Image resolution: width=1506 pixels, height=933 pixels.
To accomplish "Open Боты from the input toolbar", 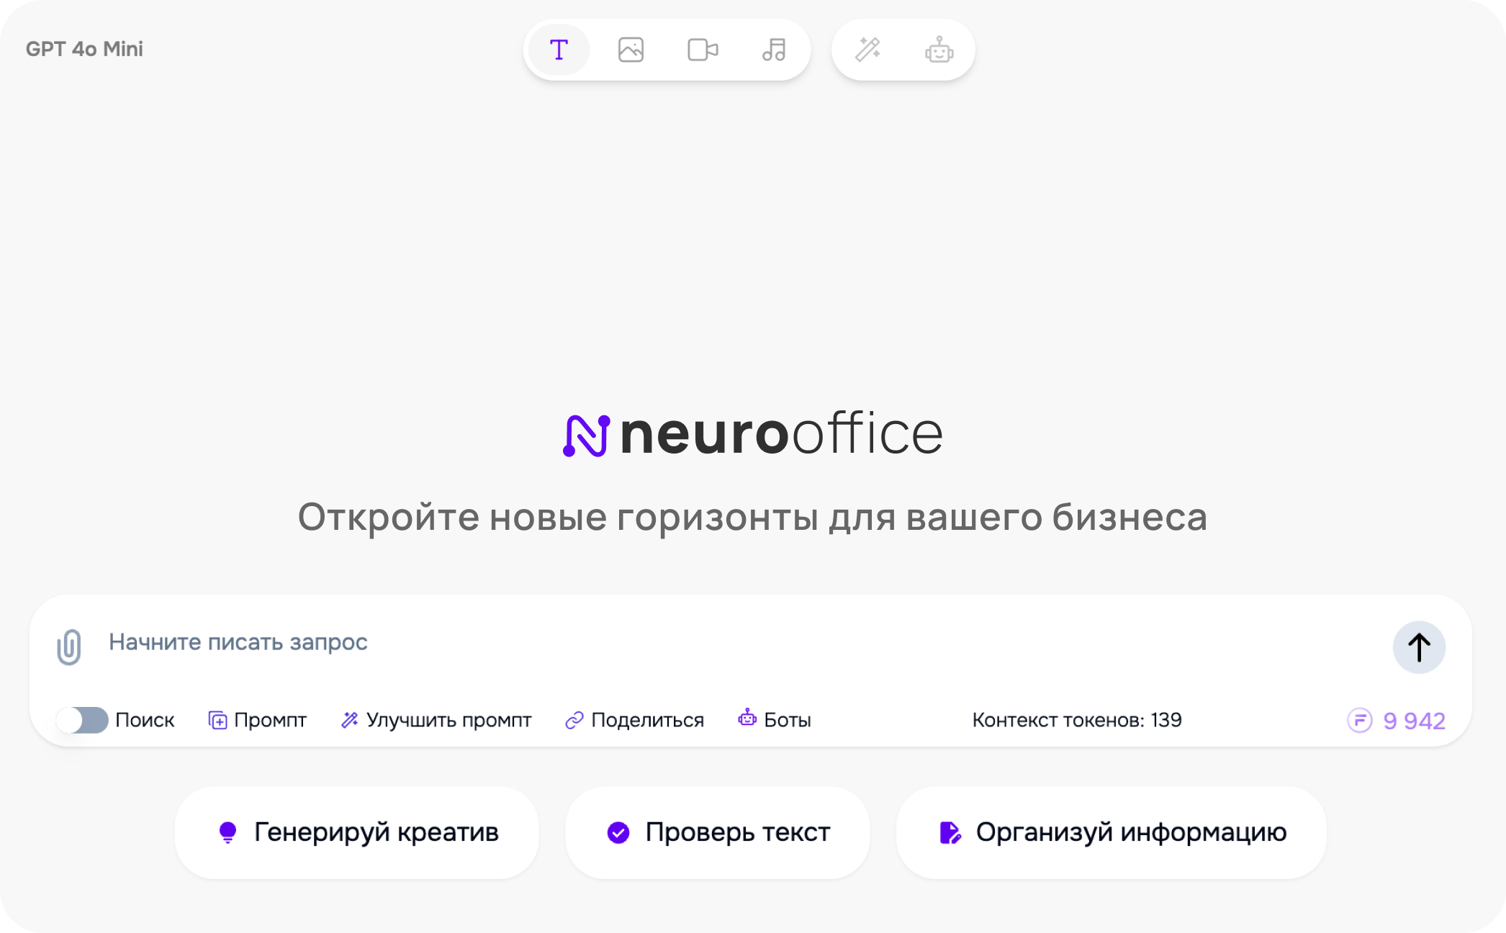I will [x=775, y=720].
